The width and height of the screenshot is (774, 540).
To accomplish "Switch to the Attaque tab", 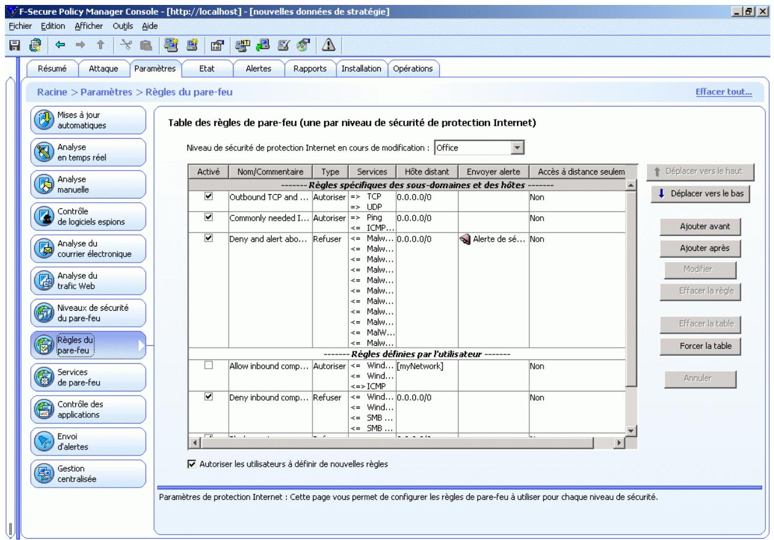I will pos(104,69).
